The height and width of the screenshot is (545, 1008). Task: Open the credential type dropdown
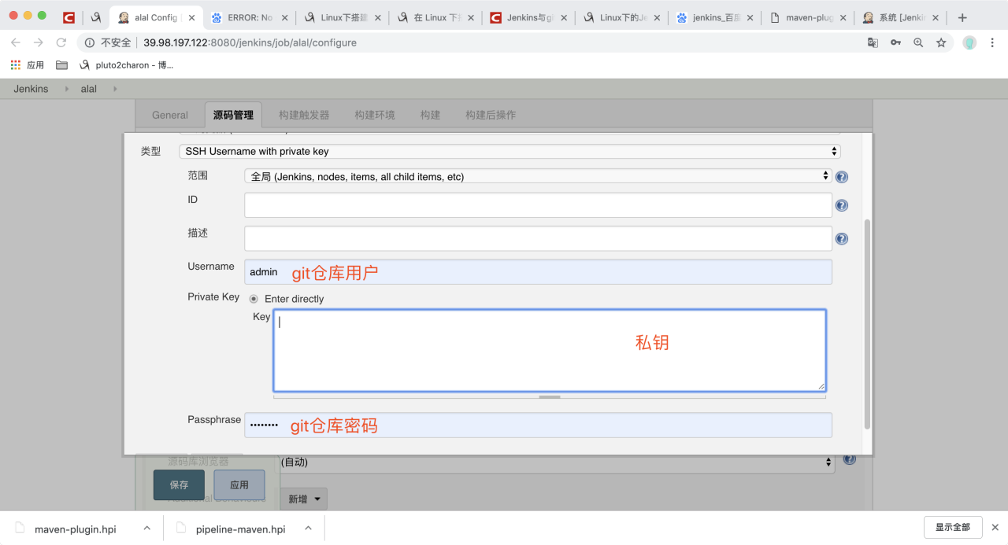point(510,151)
